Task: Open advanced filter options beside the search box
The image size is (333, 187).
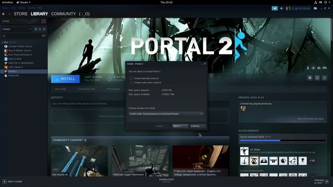Action: (44, 36)
